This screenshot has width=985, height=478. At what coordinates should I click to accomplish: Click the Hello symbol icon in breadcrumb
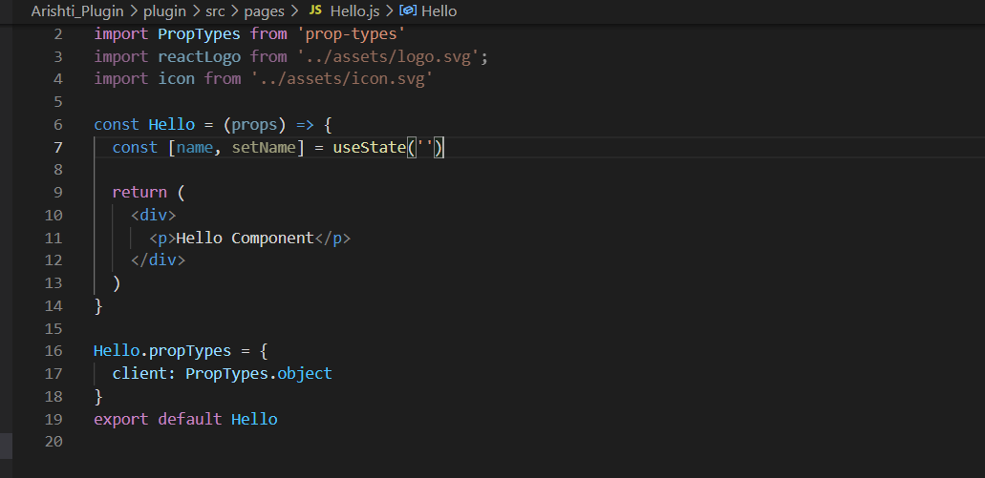point(408,10)
